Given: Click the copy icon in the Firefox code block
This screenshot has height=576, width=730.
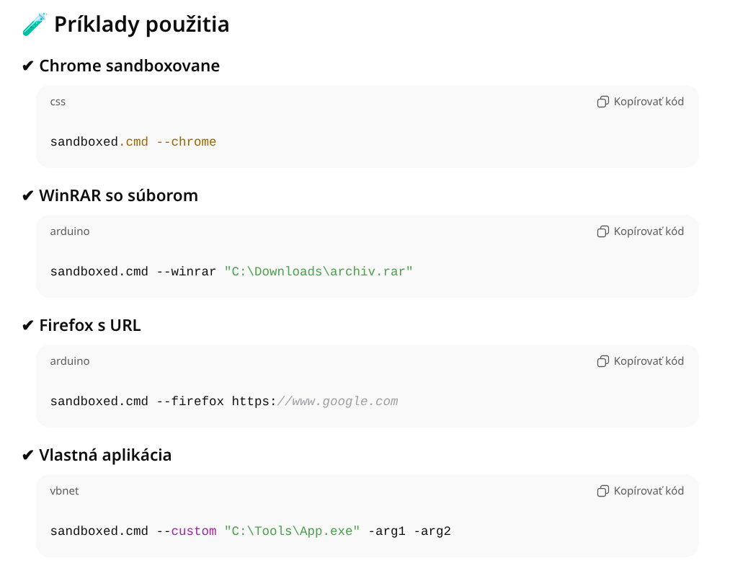Looking at the screenshot, I should (x=602, y=360).
